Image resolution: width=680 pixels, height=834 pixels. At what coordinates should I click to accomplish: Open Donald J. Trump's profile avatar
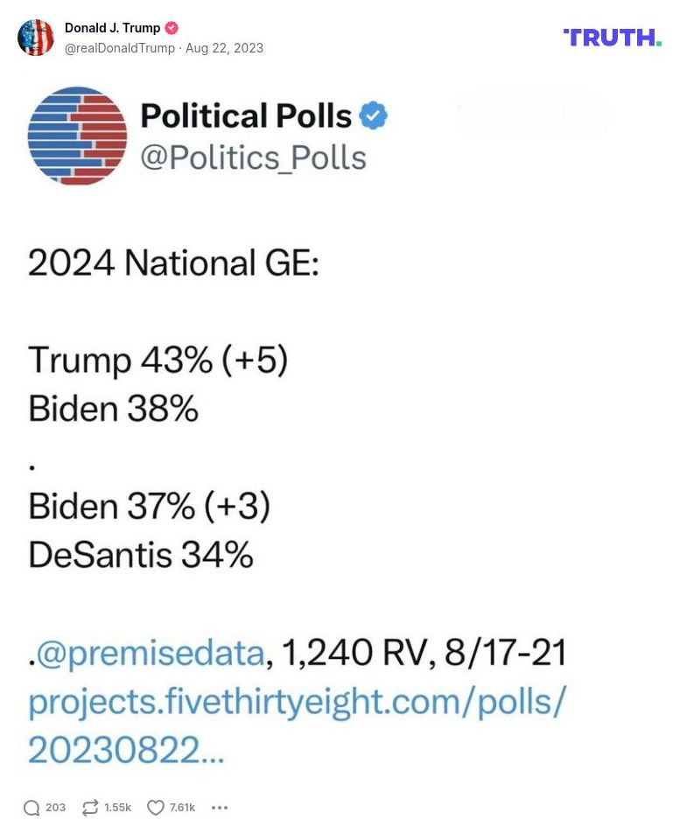36,38
